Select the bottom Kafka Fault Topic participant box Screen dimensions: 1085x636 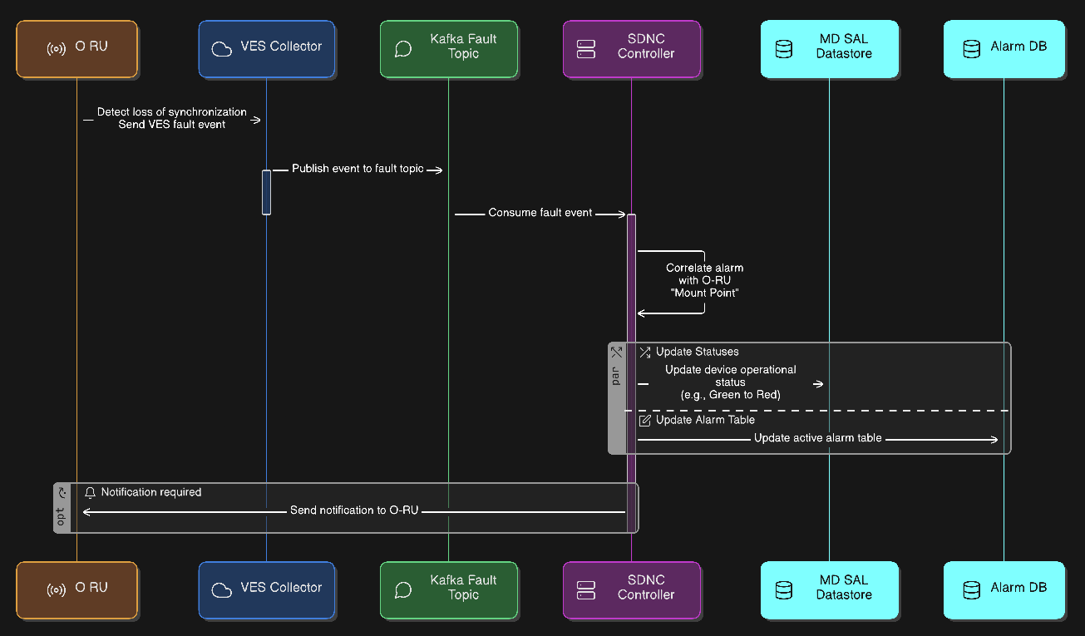tap(449, 590)
